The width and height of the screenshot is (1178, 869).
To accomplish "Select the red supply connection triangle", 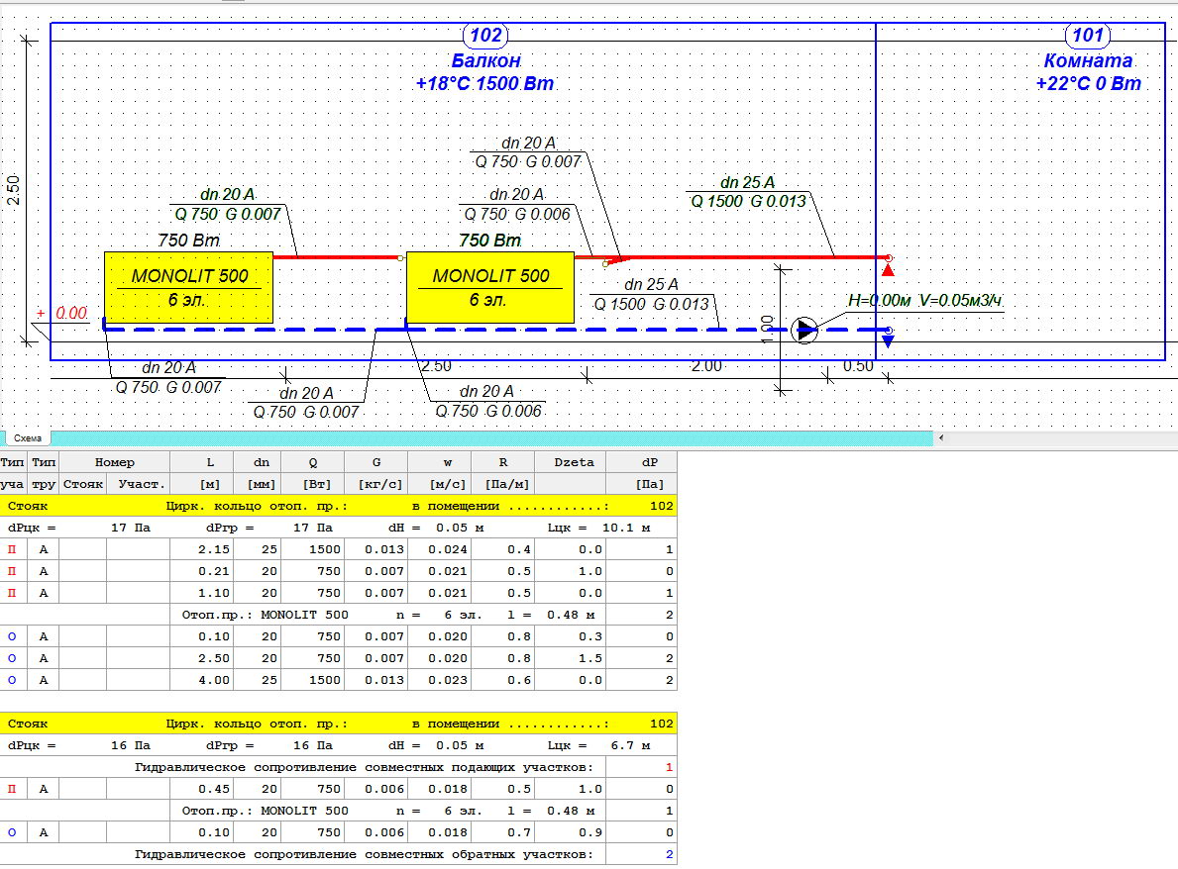I will pyautogui.click(x=888, y=269).
